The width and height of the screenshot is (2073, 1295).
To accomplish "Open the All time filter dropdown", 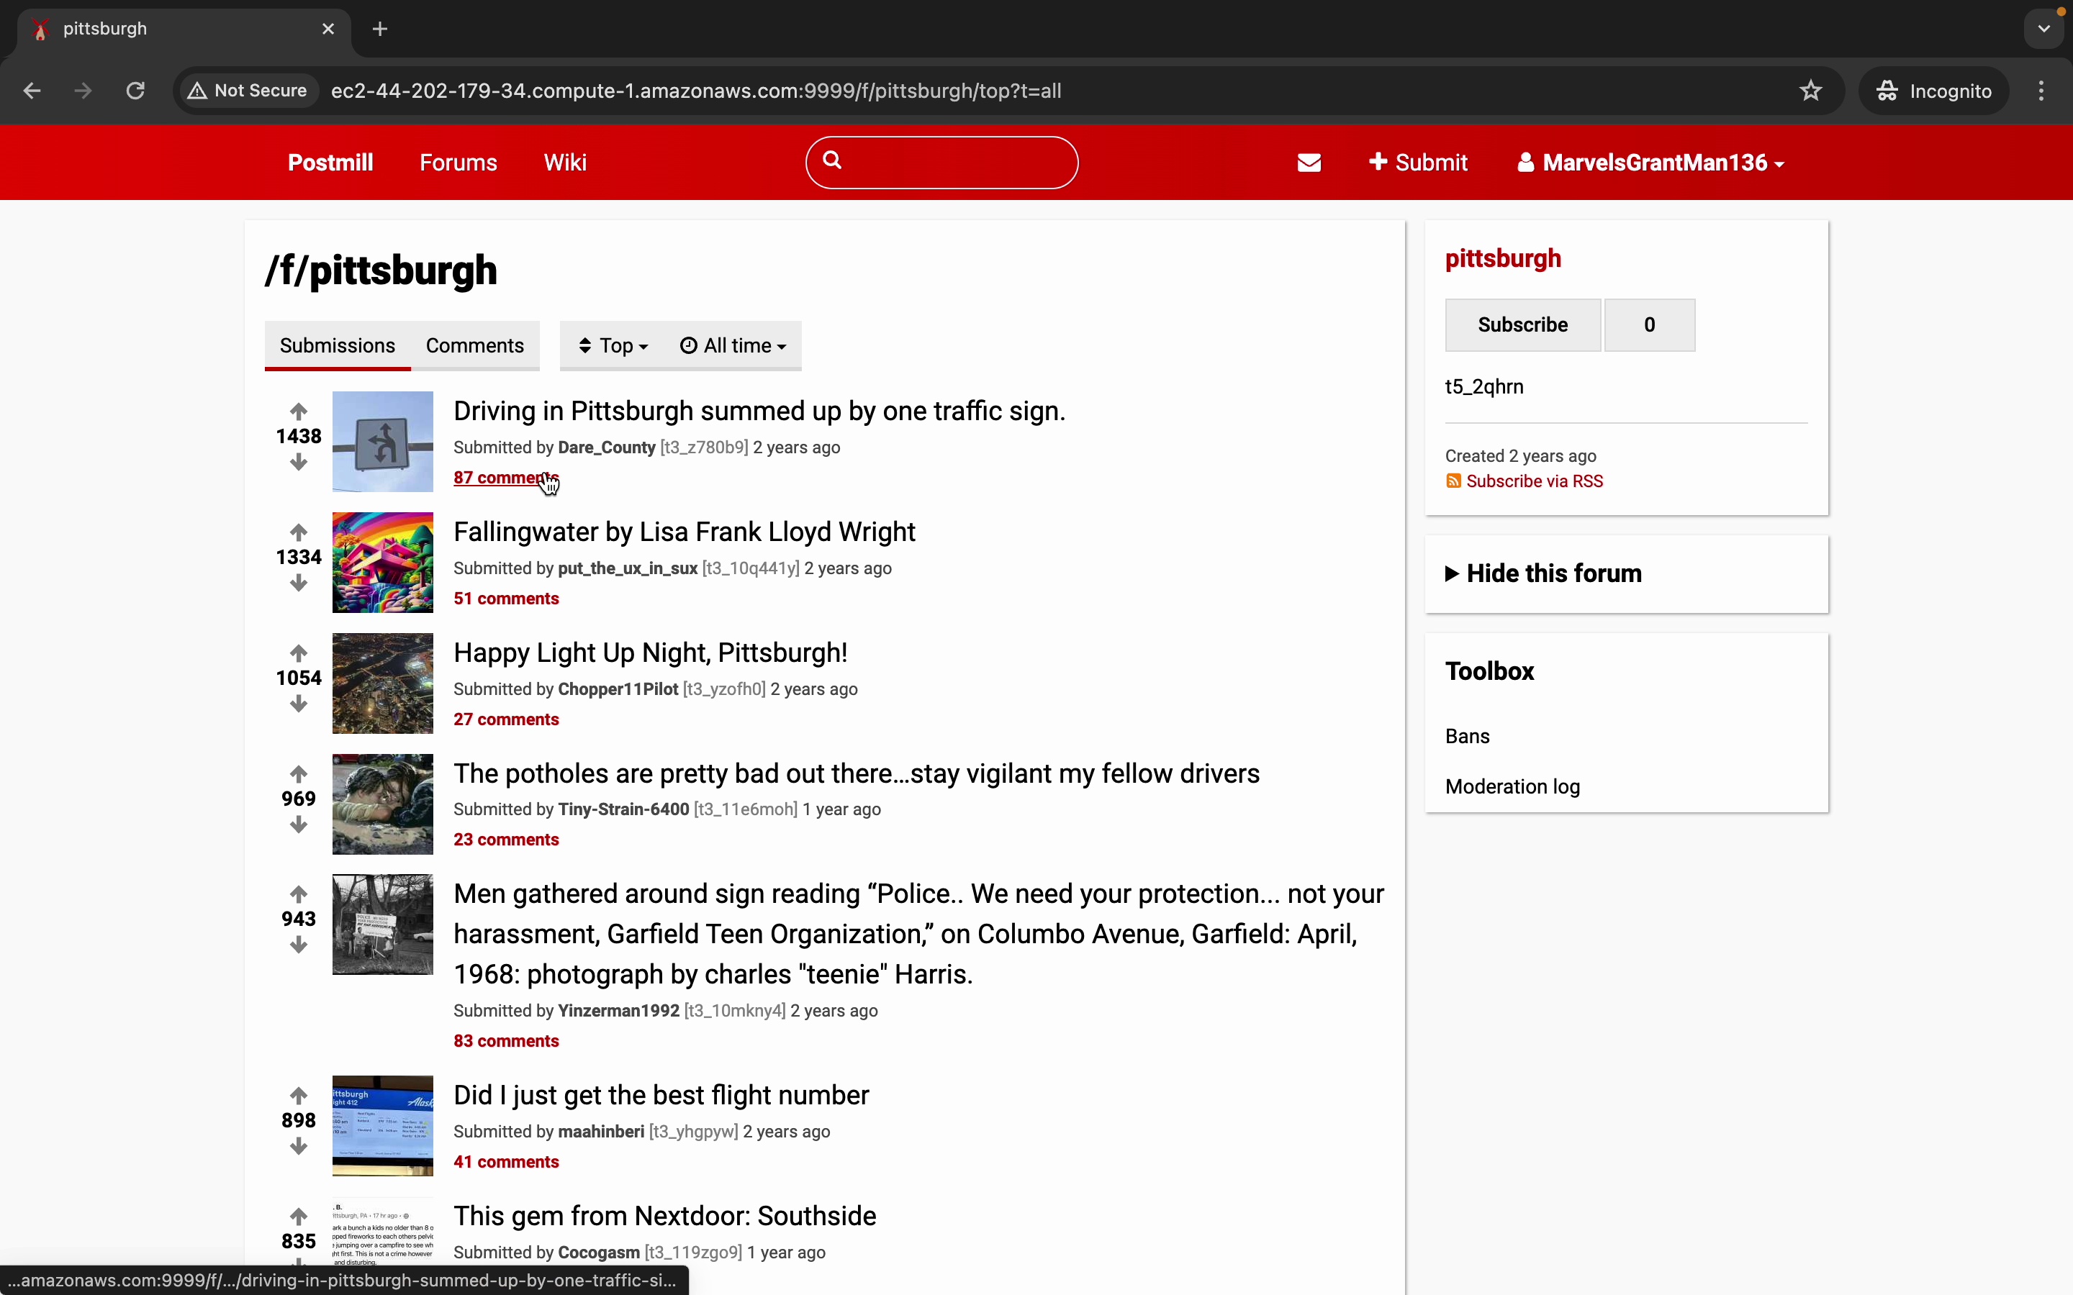I will (x=733, y=346).
